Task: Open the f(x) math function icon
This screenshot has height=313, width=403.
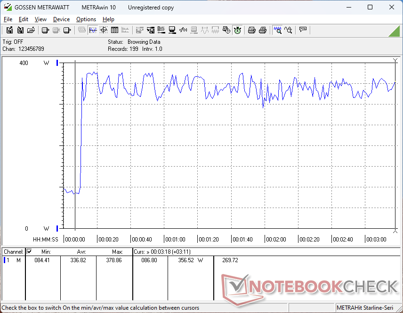Action: click(183, 30)
